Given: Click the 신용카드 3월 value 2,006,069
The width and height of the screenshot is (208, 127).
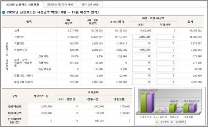Looking at the screenshot, I should click(73, 37).
